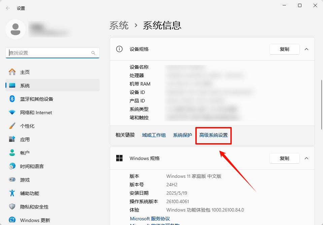The width and height of the screenshot is (323, 225).
Task: Click the Apps (应用) icon
Action: 12,139
